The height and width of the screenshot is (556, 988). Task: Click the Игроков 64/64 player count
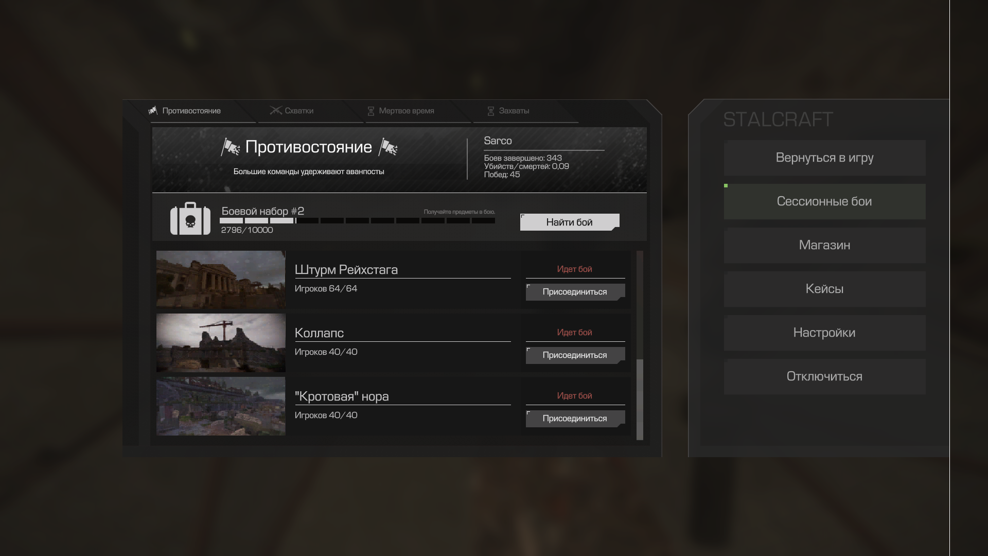326,289
